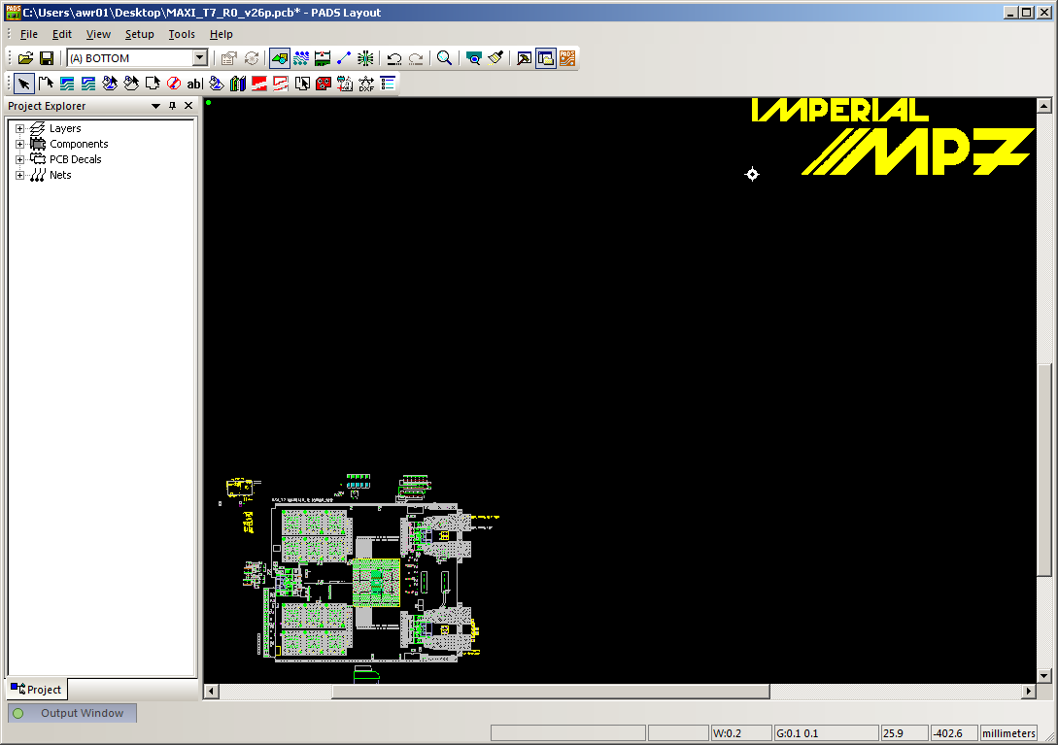Click the 'ab|' Text drafting tool
Viewport: 1058px width, 745px height.
coord(194,84)
